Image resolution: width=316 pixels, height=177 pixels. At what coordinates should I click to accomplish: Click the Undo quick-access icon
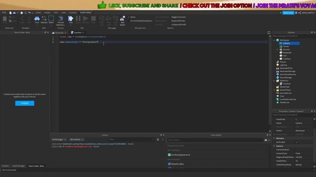click(x=30, y=13)
